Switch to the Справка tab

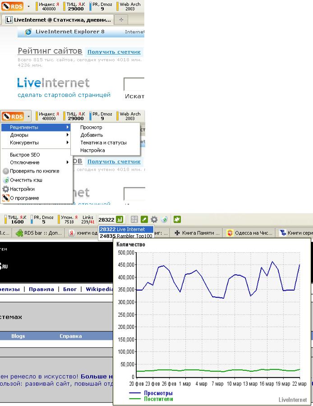71,336
